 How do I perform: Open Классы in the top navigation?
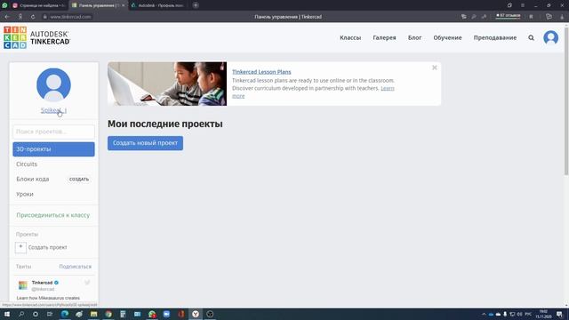350,37
